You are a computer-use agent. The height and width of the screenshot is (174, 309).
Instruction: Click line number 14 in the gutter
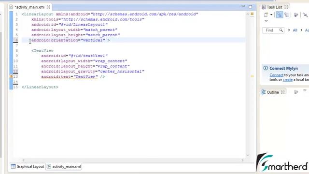point(15,82)
